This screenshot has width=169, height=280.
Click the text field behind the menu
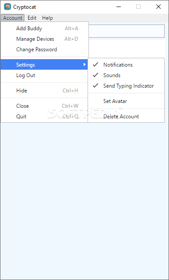pyautogui.click(x=127, y=31)
